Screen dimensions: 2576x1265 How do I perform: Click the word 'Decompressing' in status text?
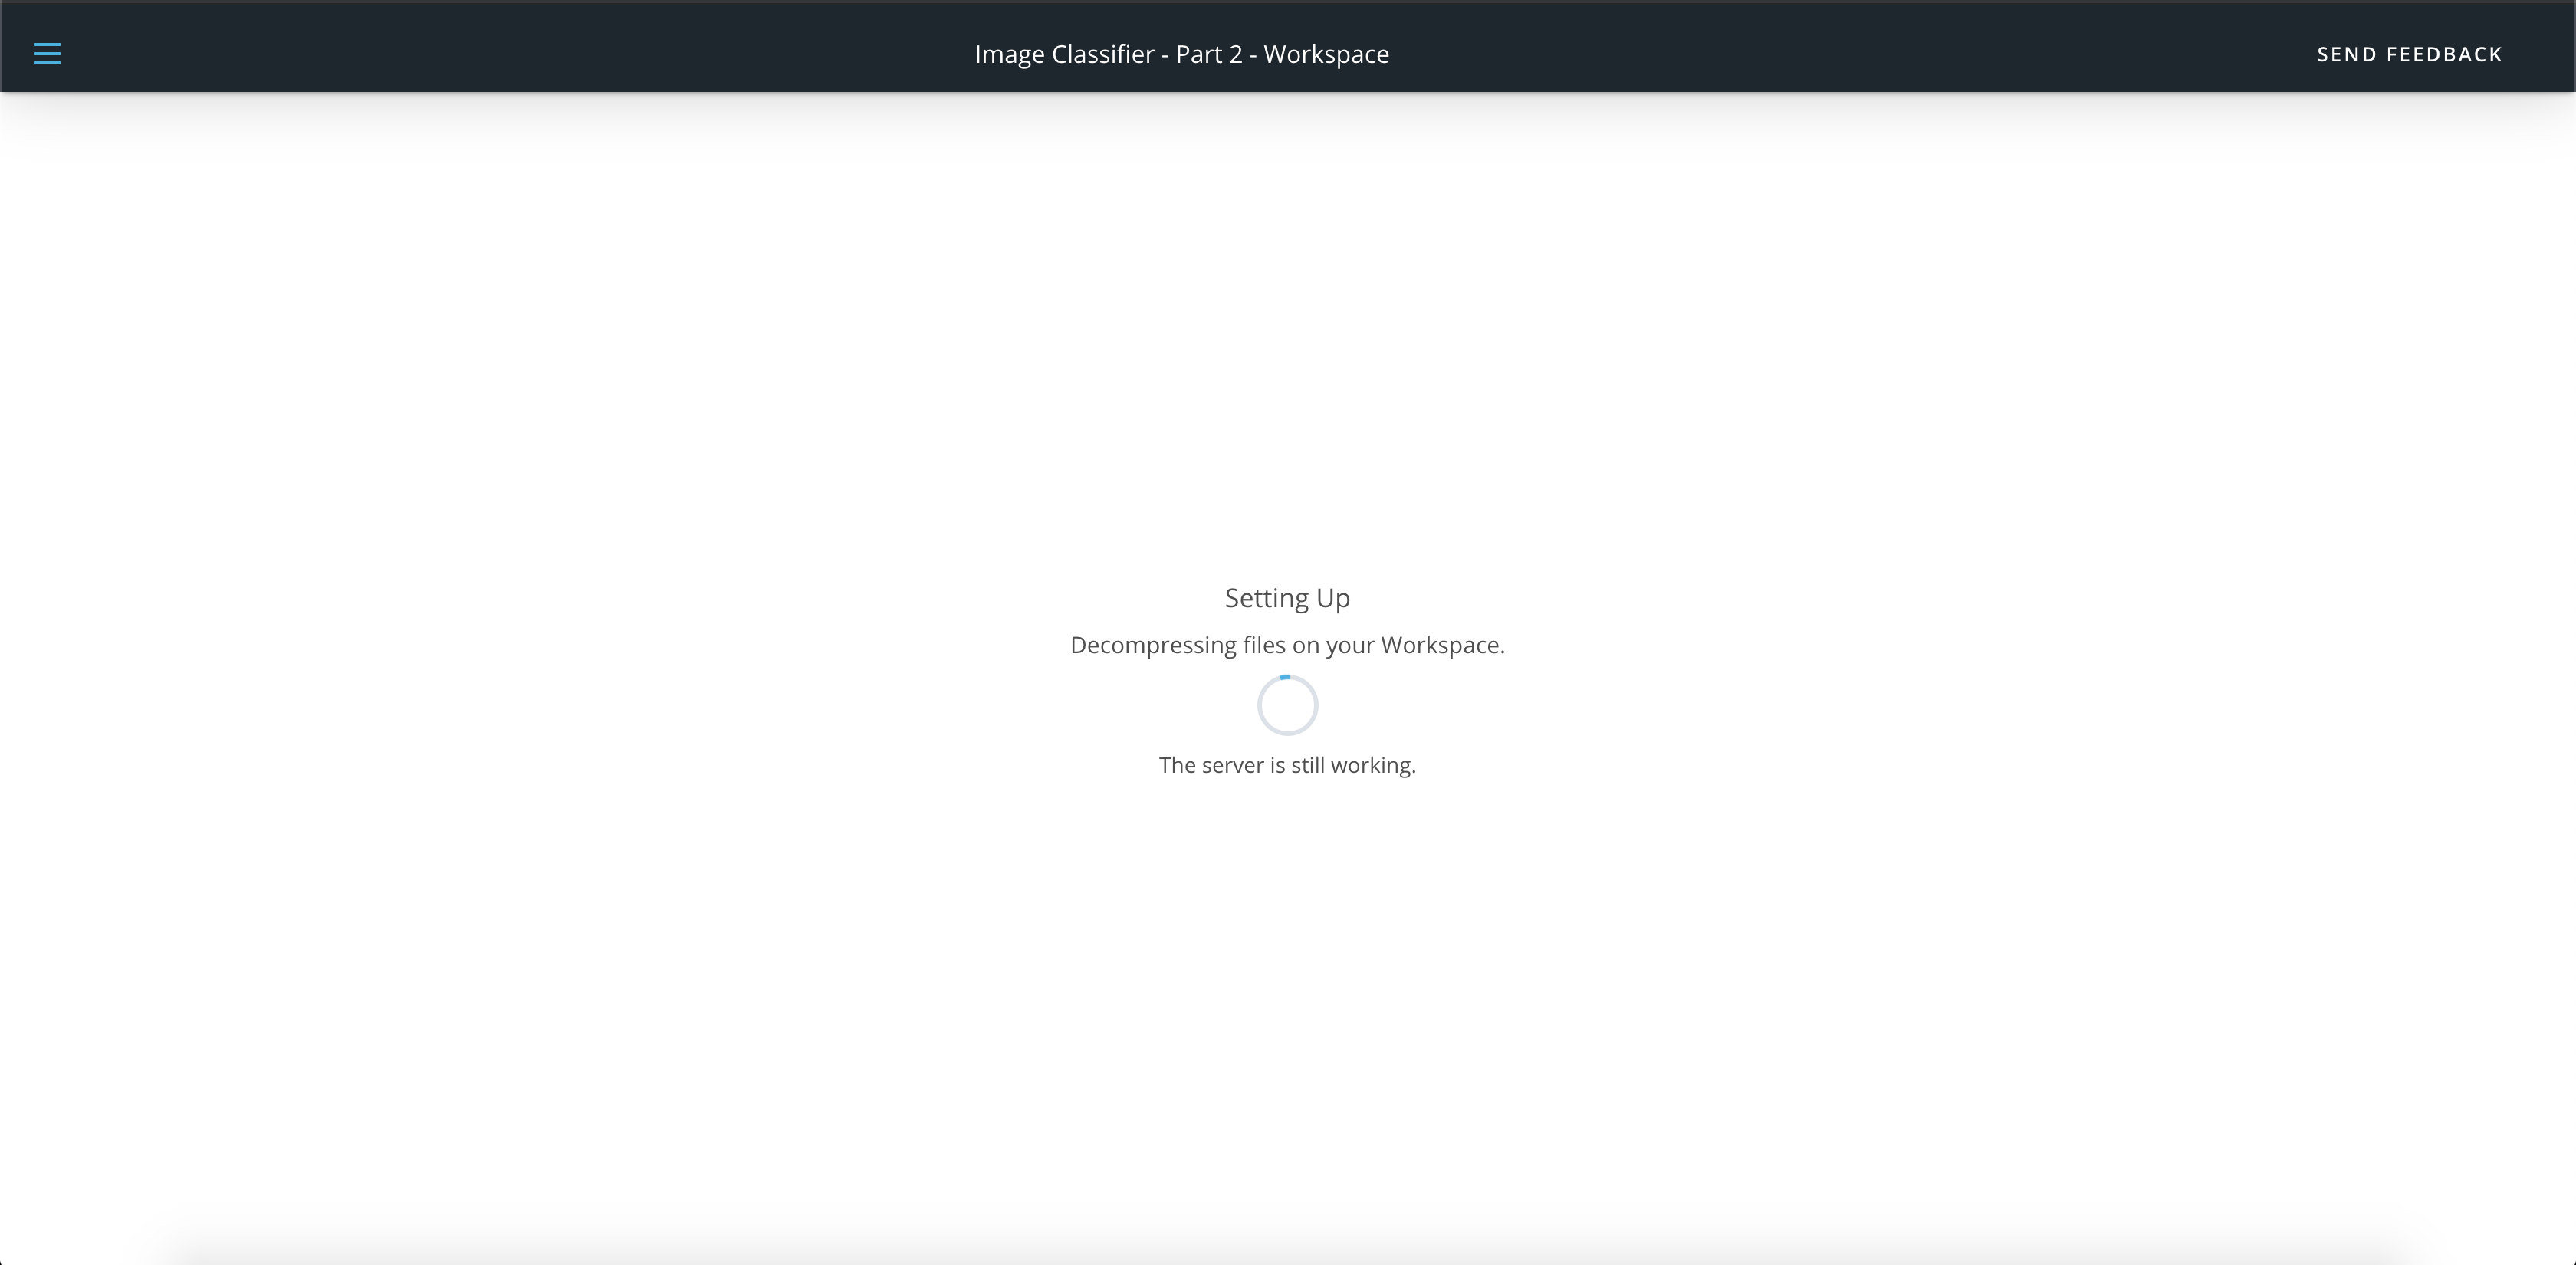1152,645
